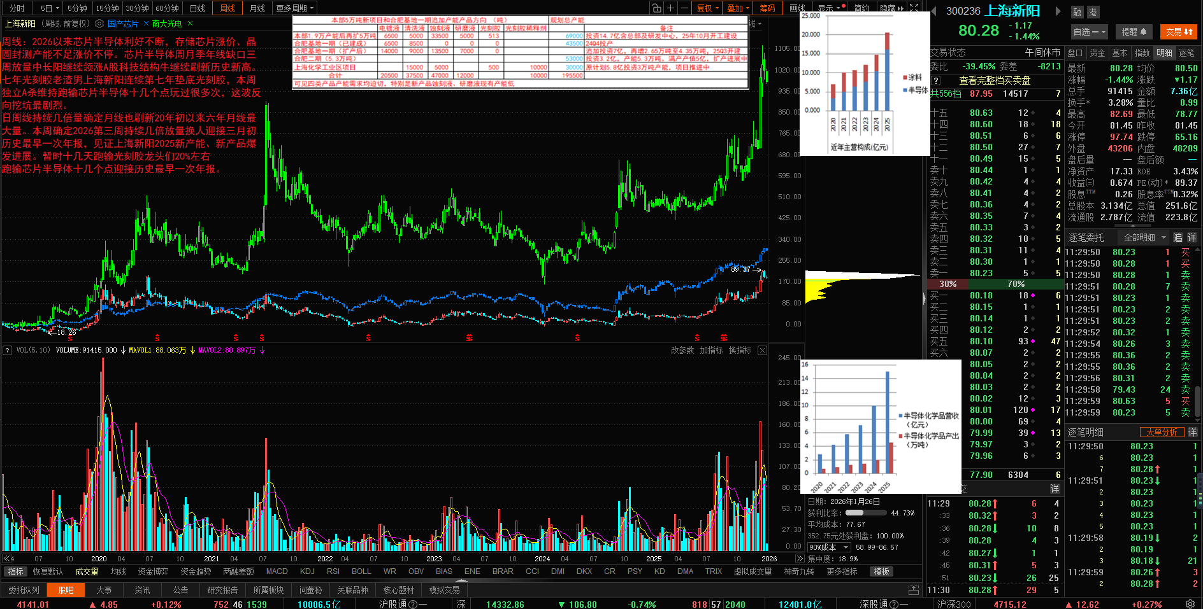Toggle the KDJ indicator
This screenshot has width=1203, height=609.
pos(307,571)
